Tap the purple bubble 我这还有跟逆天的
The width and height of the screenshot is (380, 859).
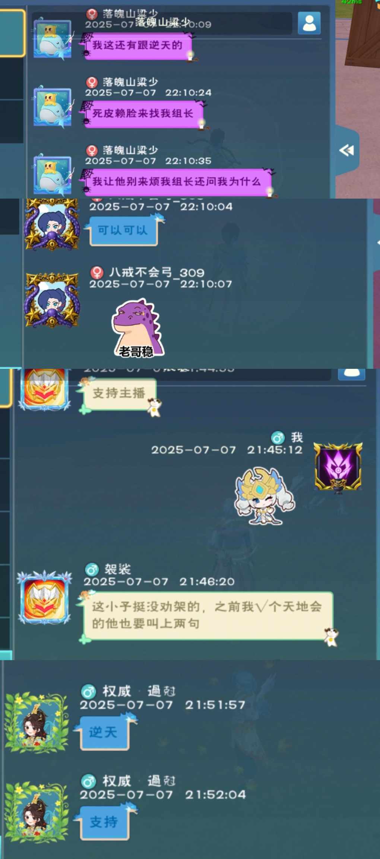[x=137, y=46]
